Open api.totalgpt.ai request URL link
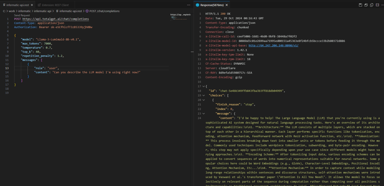 (55, 19)
